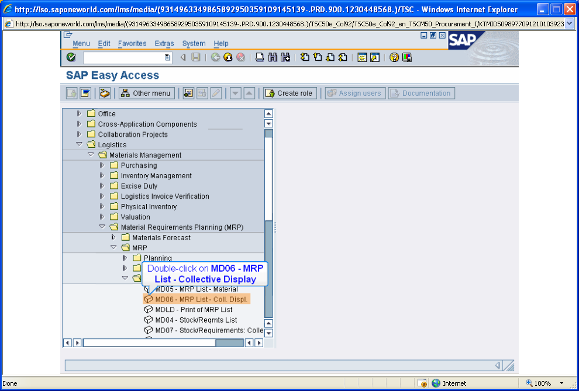The image size is (579, 391).
Task: Select the Valuation folder
Action: pyautogui.click(x=130, y=217)
